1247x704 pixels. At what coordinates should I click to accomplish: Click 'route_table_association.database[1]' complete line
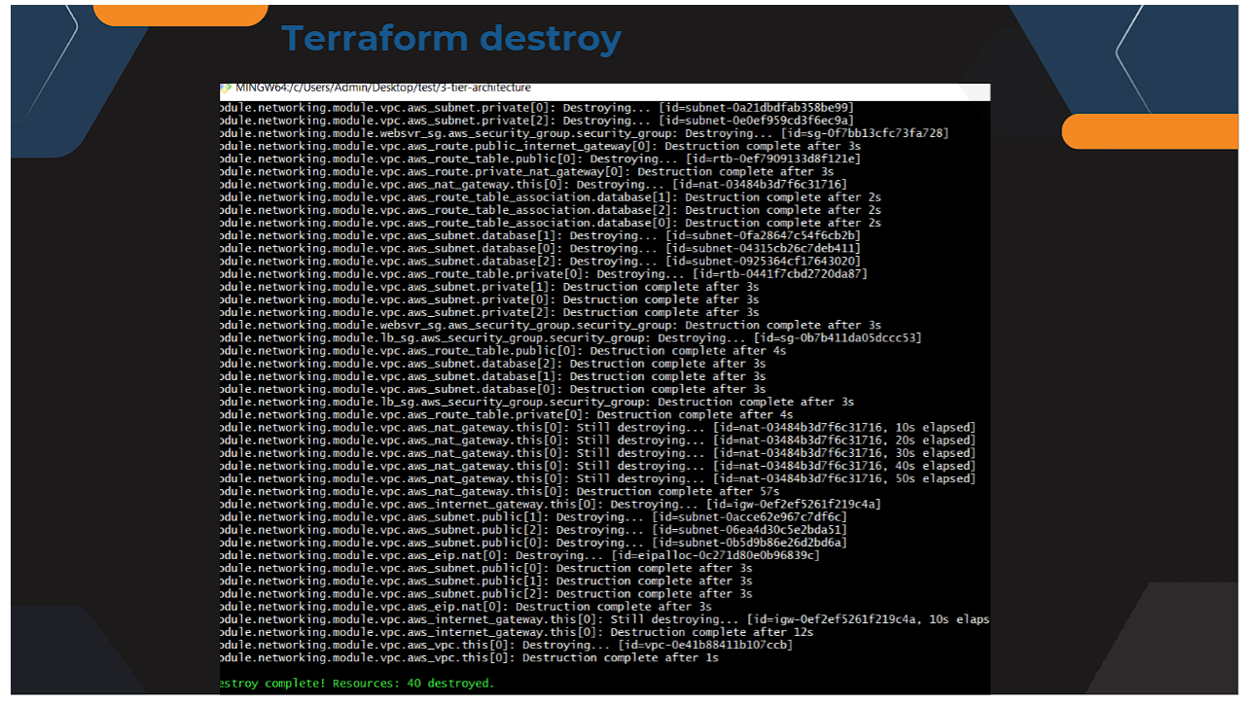pyautogui.click(x=552, y=196)
